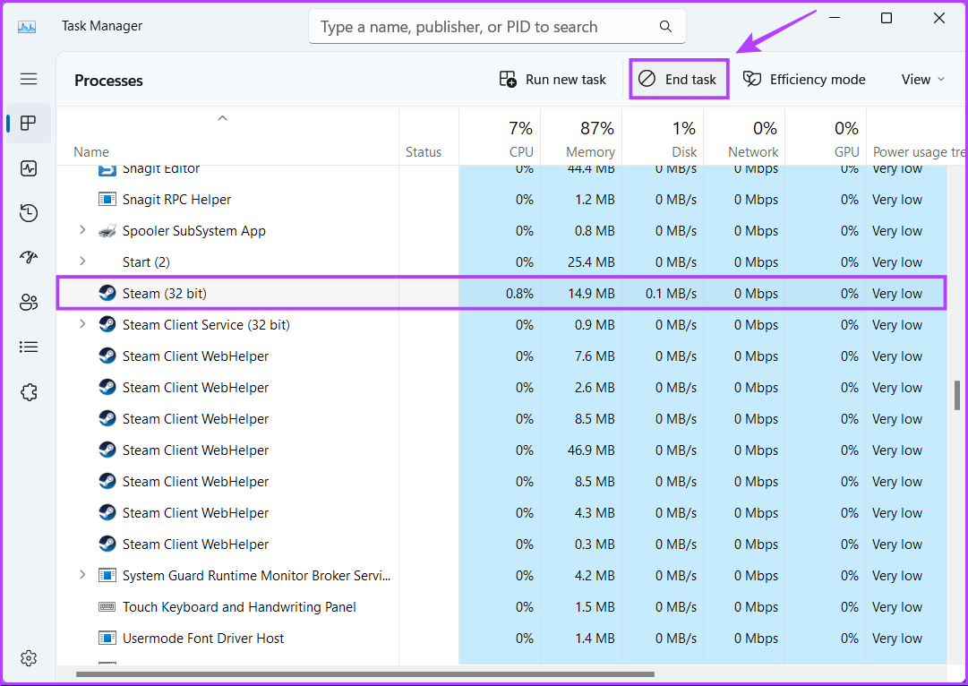Open the hamburger navigation menu
Screen dimensions: 968x686
[29, 79]
